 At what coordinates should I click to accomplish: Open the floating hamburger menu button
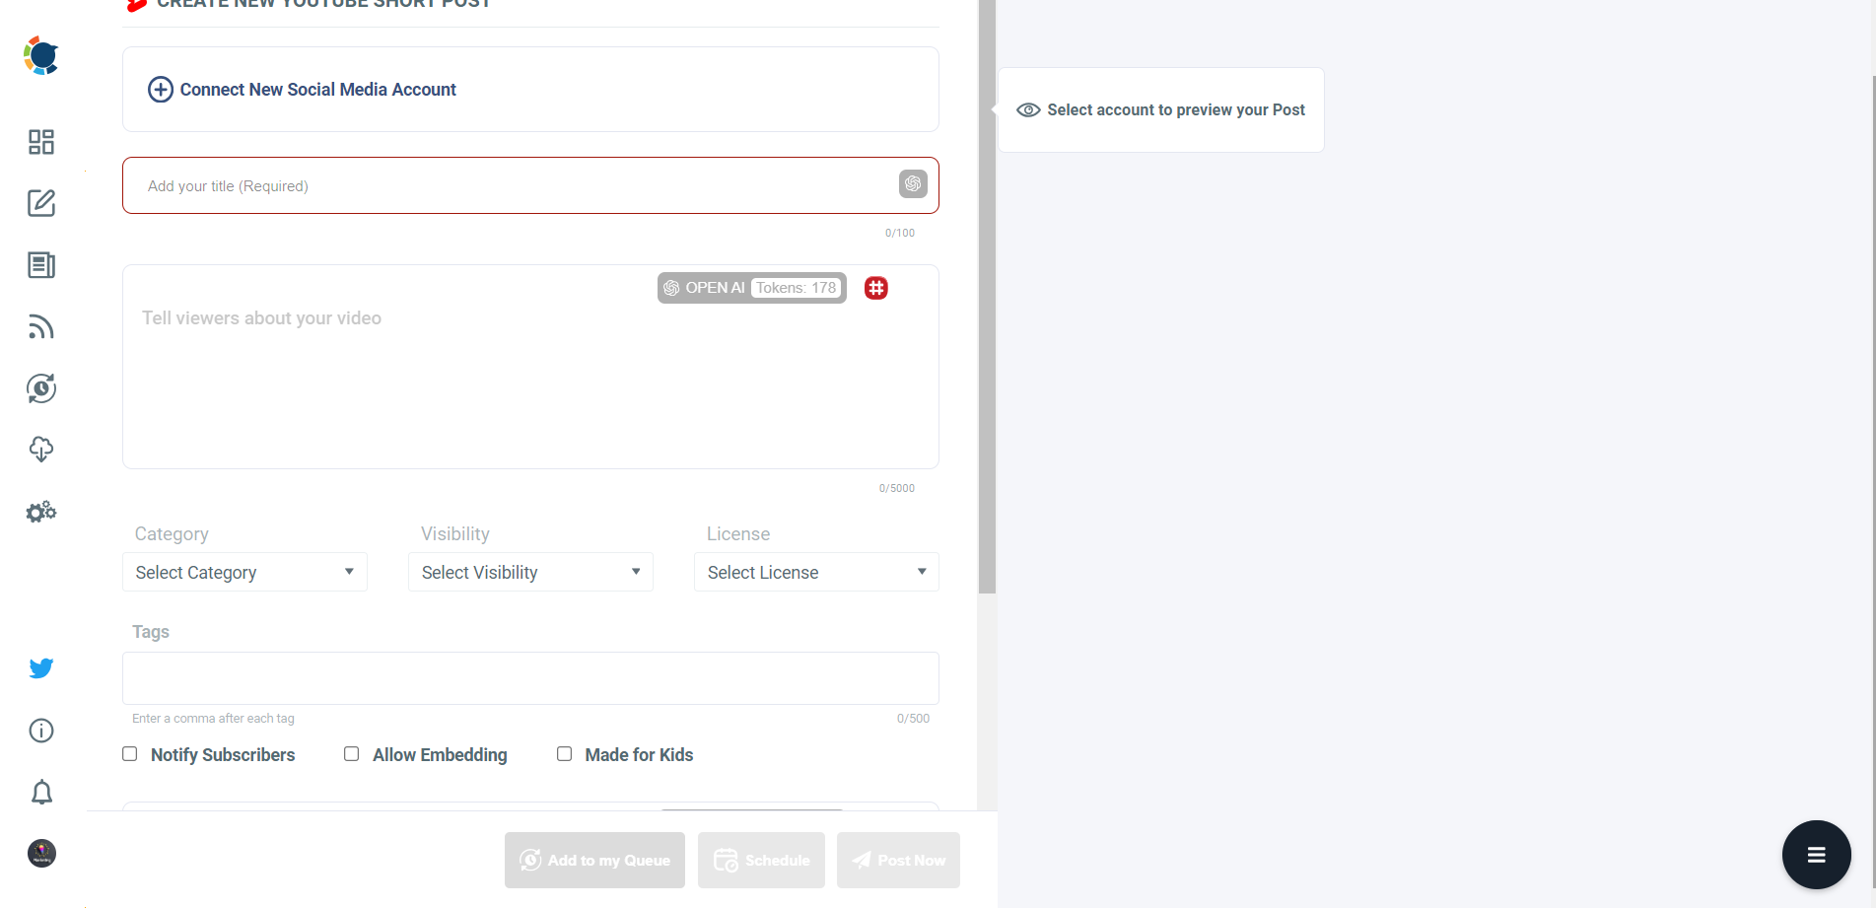point(1815,855)
